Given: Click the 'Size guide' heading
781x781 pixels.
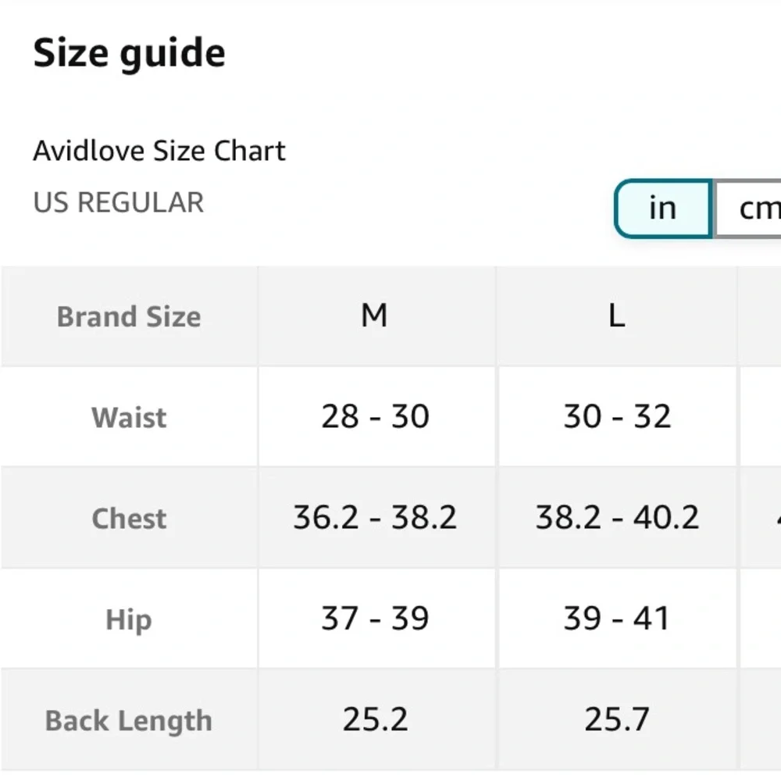Looking at the screenshot, I should [x=129, y=53].
